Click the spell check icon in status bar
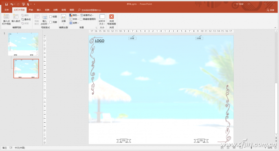The width and height of the screenshot is (279, 151). 11,148
